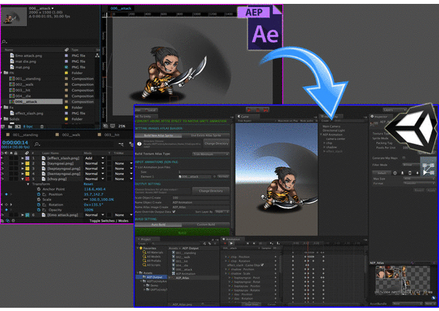Click the Custom Build button
Viewport: 439px width, 311px height.
(x=206, y=224)
